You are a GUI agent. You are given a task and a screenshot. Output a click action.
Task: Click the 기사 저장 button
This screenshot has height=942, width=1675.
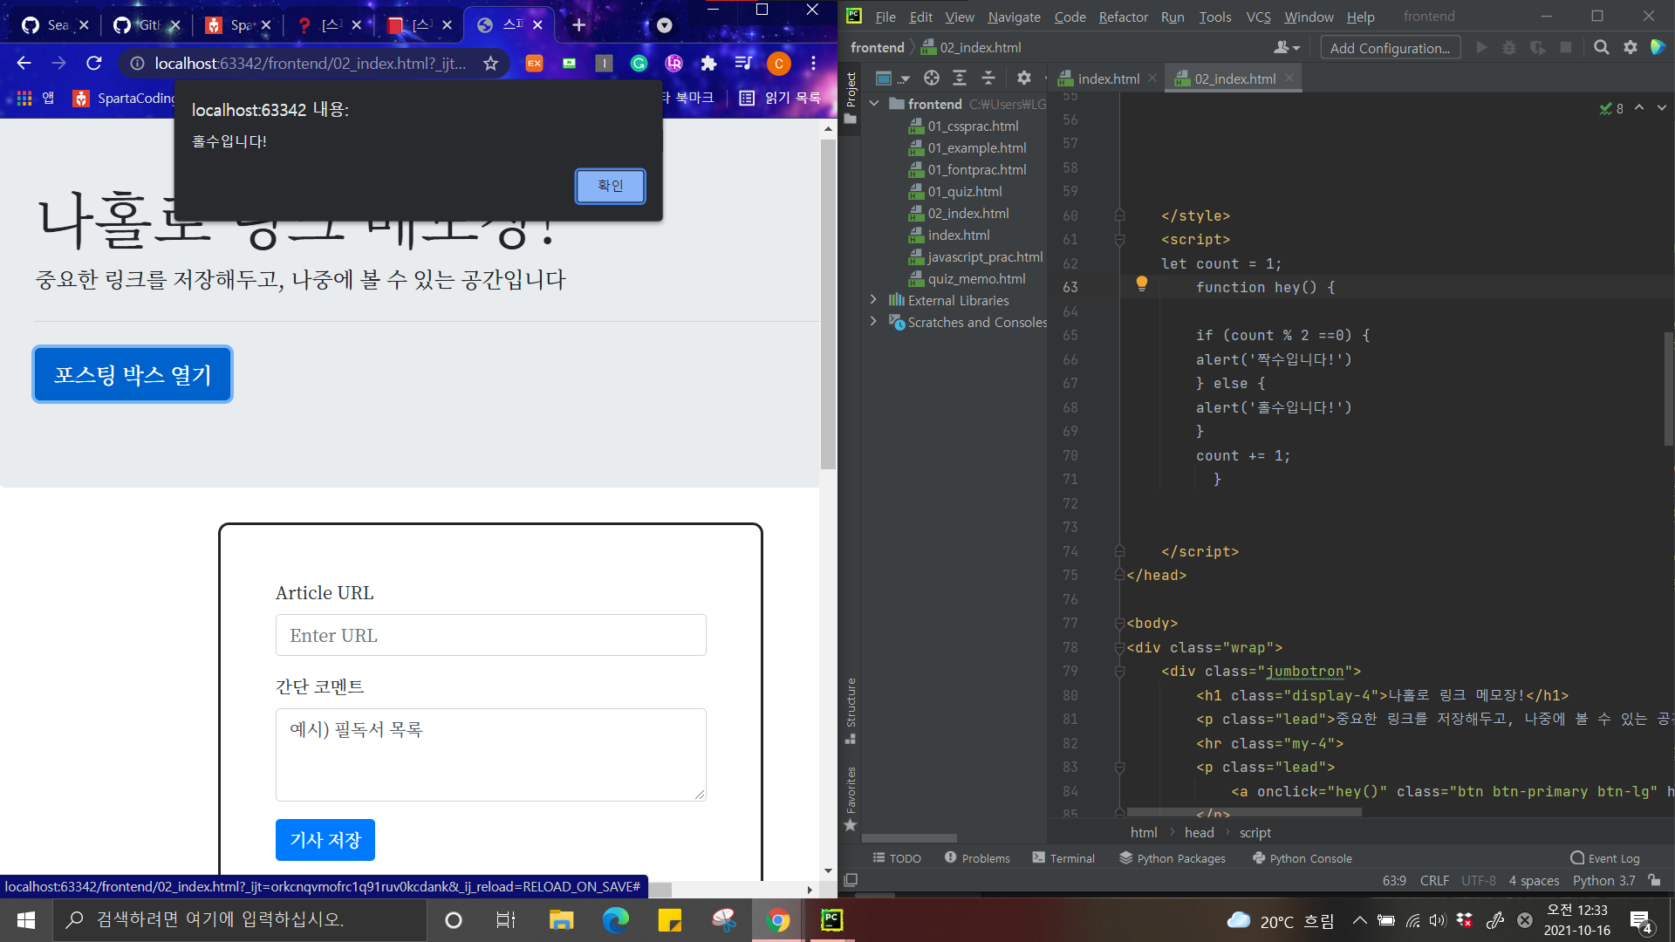coord(325,840)
